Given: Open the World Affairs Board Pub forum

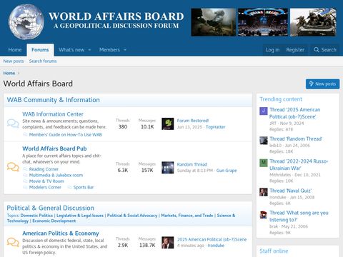Looking at the screenshot, I should [54, 148].
